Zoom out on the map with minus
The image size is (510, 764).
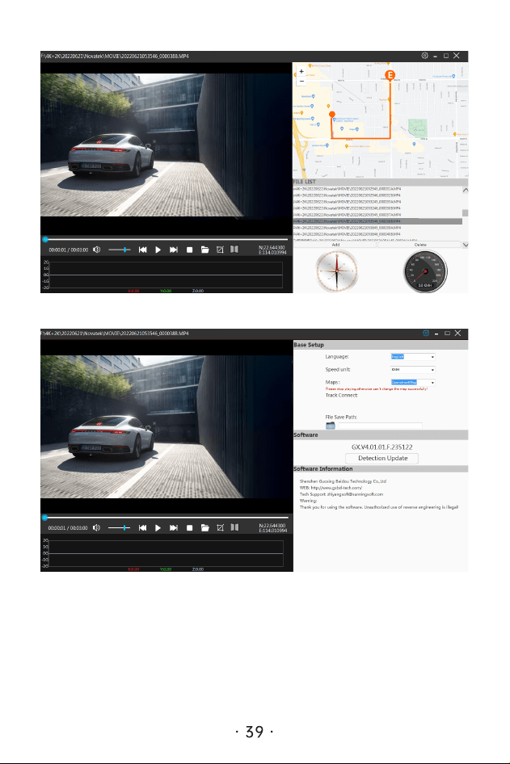click(301, 81)
